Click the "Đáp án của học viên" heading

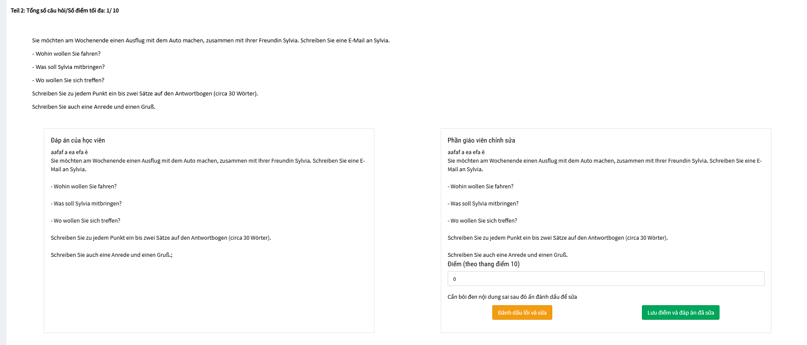click(x=78, y=140)
